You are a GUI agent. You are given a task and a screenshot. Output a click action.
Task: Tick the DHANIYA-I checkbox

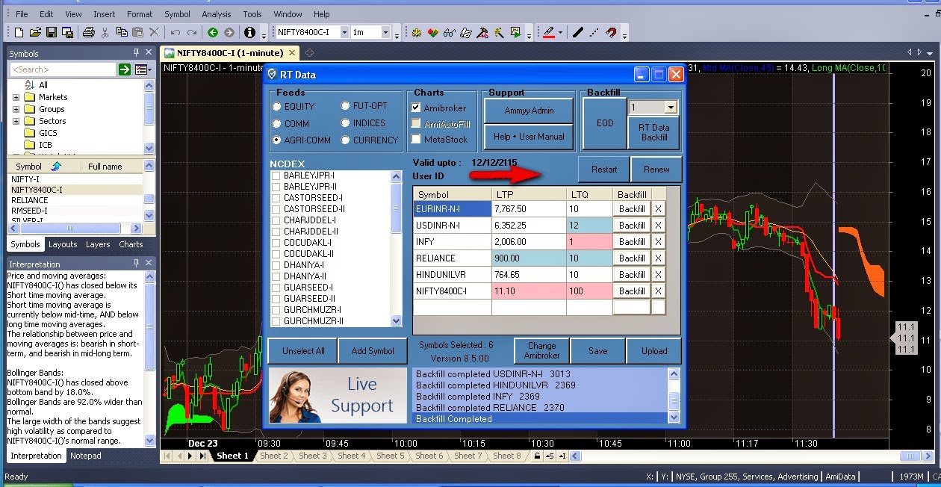276,265
